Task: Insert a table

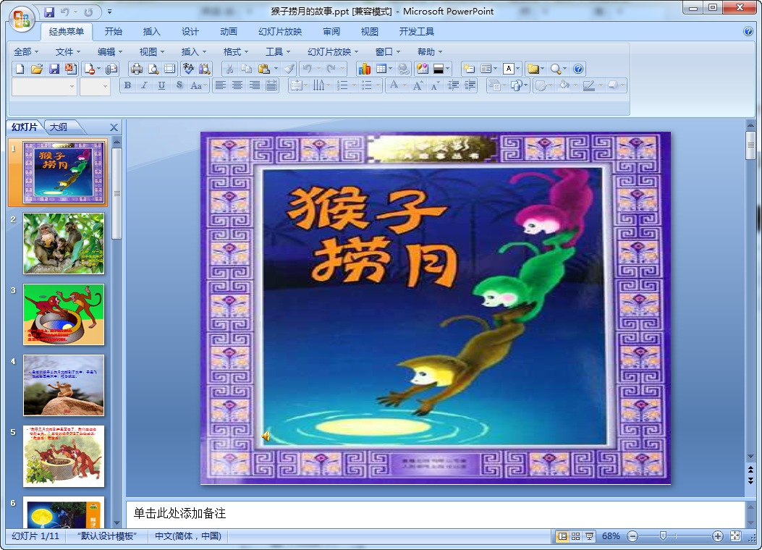Action: click(x=381, y=69)
